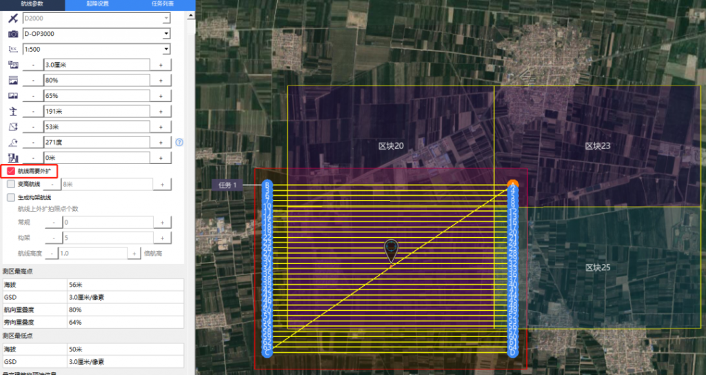The image size is (706, 375).
Task: Select waypoint D at the route's bottom-right
Action: 513,352
